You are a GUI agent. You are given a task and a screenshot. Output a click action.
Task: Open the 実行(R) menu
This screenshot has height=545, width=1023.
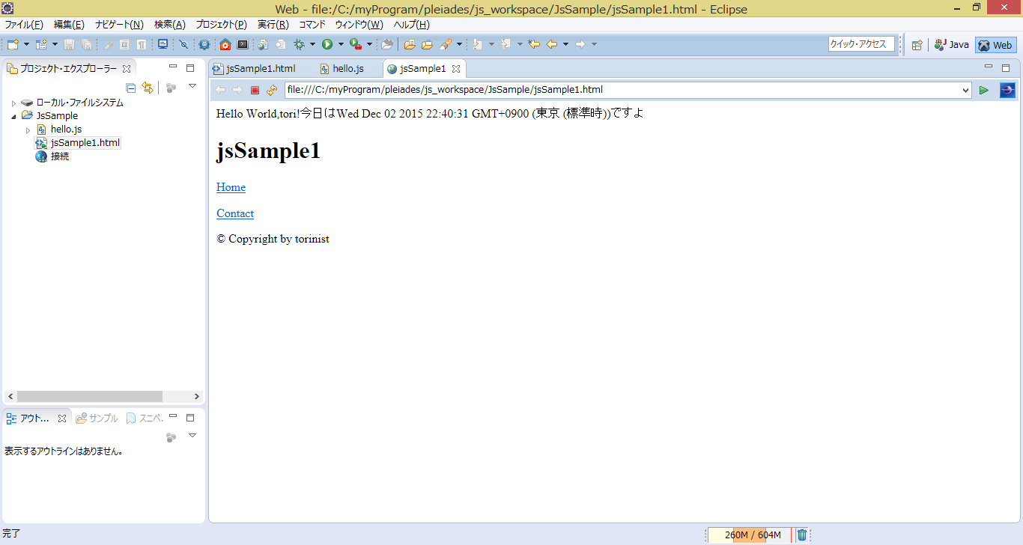273,25
